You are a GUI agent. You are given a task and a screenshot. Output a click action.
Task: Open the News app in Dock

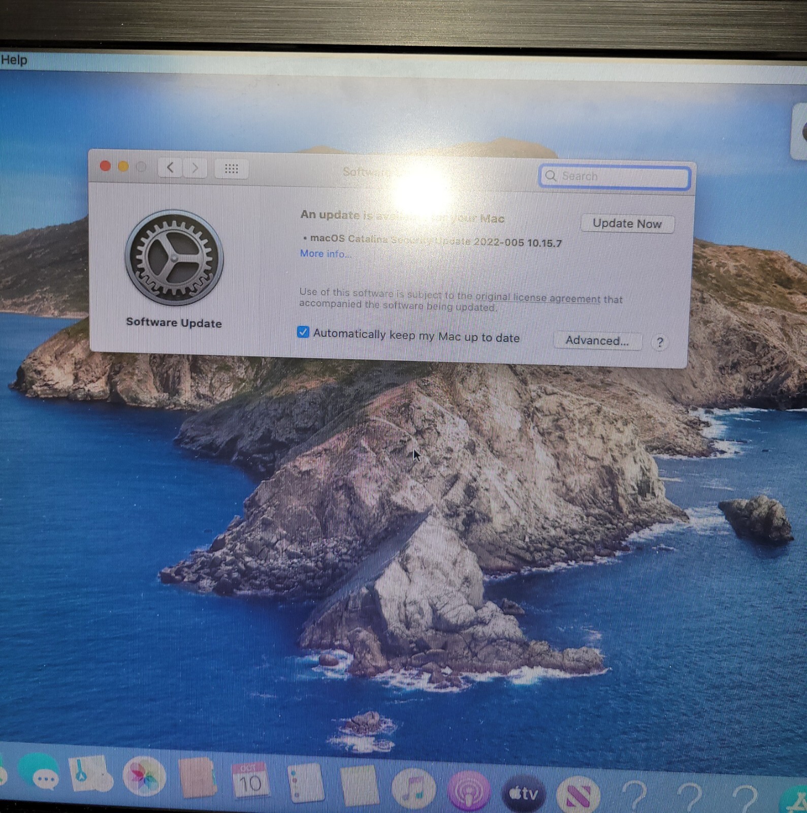[x=578, y=795]
